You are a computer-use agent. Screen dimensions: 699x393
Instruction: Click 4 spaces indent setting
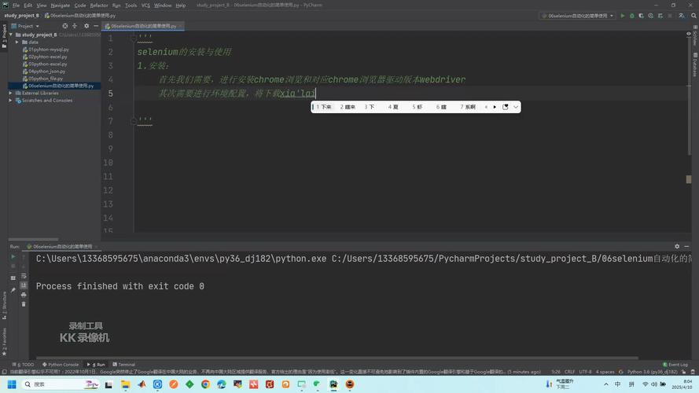click(x=605, y=372)
